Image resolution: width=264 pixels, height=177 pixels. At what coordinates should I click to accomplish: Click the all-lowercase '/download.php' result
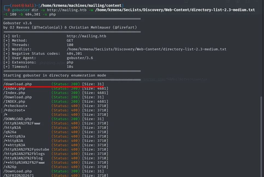coord(18,84)
